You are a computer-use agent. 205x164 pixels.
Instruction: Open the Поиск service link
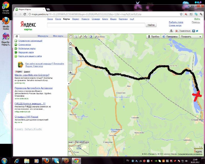click(x=50, y=19)
